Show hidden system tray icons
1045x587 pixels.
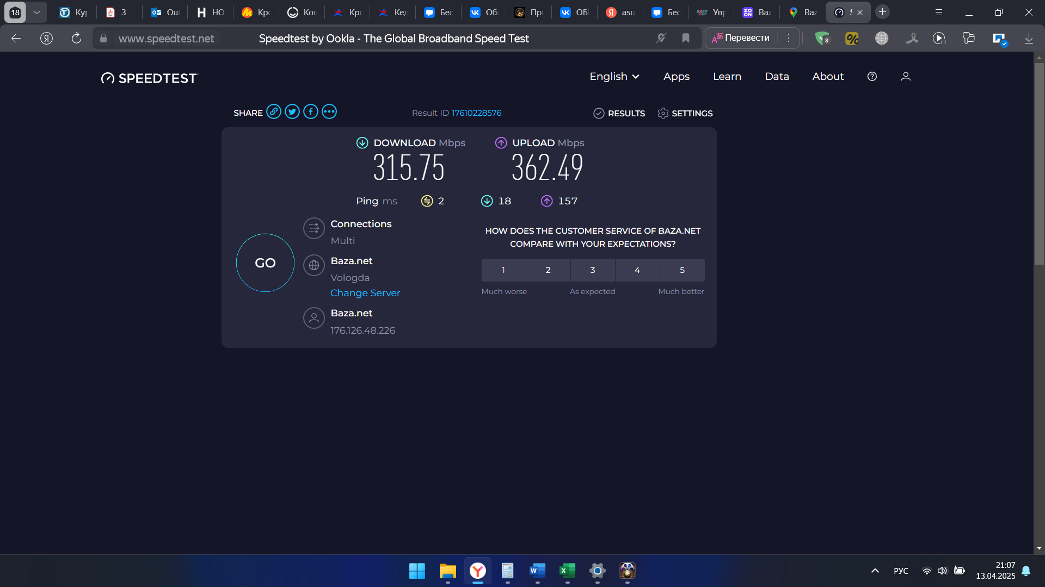coord(875,571)
